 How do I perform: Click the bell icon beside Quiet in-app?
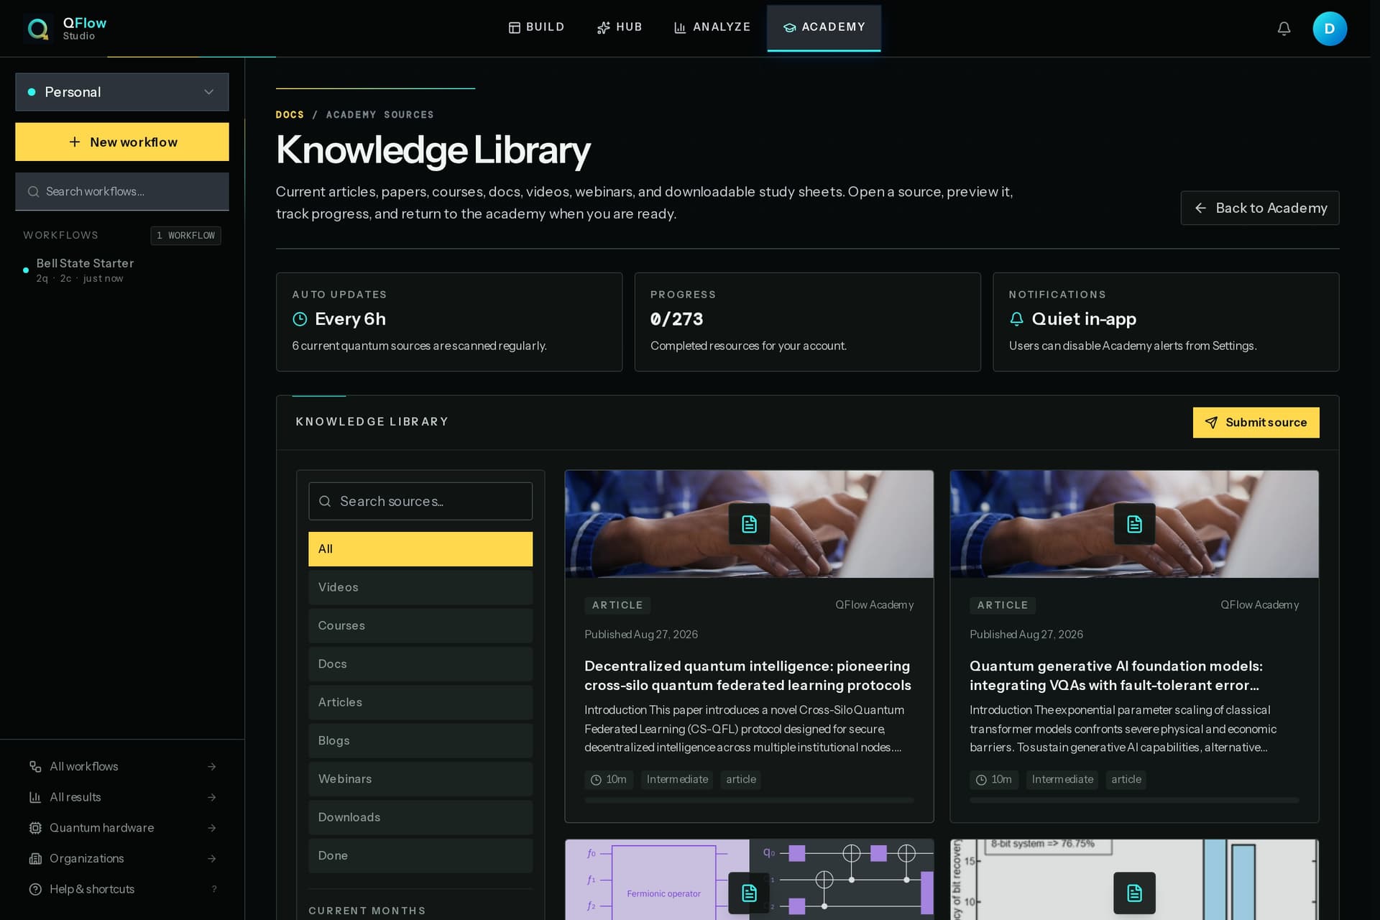(1016, 319)
